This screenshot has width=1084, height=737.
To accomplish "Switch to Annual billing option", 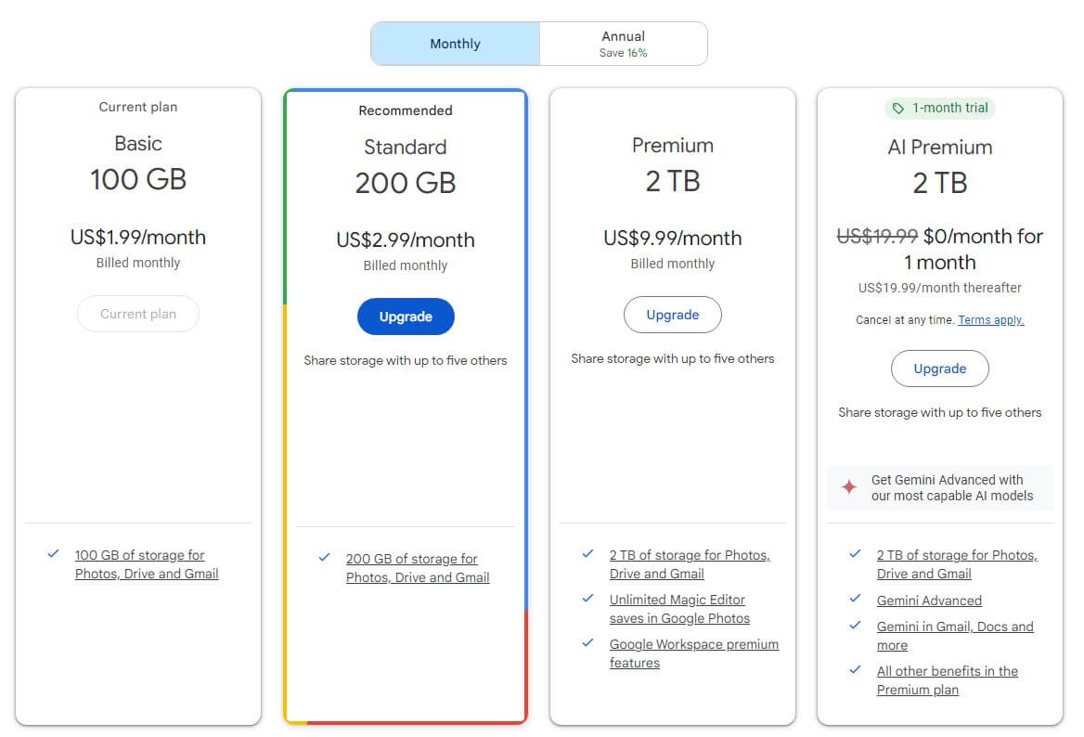I will [x=623, y=44].
